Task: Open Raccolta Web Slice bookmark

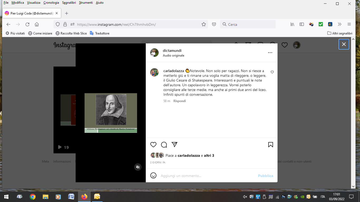Action: click(71, 33)
